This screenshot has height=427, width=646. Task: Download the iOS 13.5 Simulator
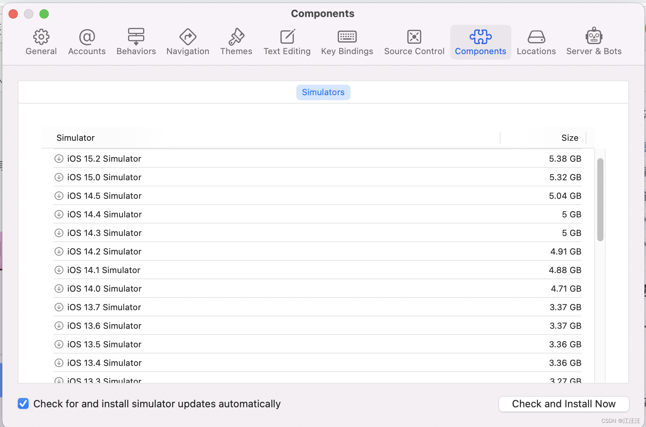click(59, 344)
